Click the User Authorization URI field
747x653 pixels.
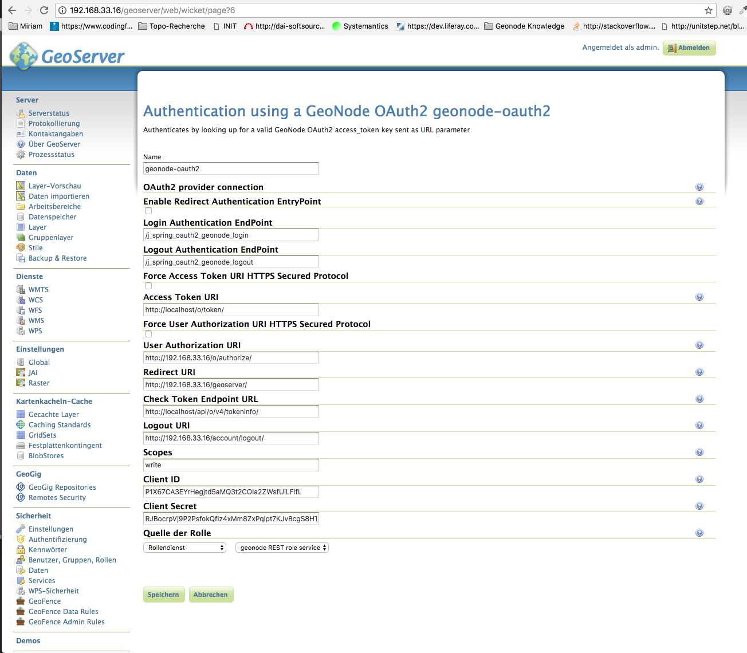(x=231, y=358)
